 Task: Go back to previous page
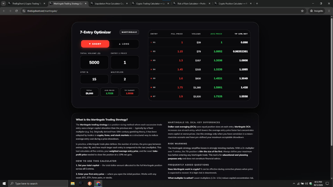pos(4,11)
